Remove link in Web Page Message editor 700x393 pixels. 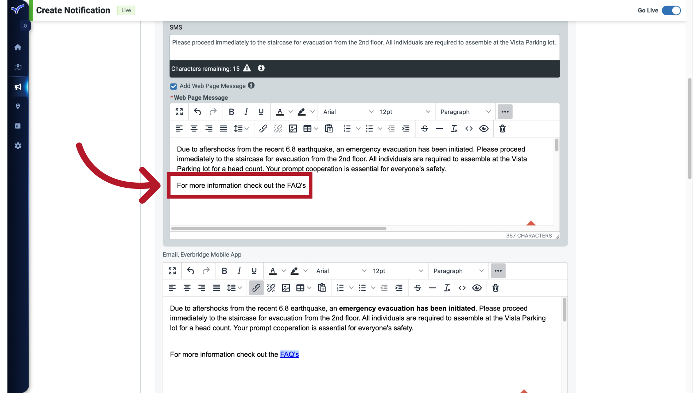(x=278, y=128)
